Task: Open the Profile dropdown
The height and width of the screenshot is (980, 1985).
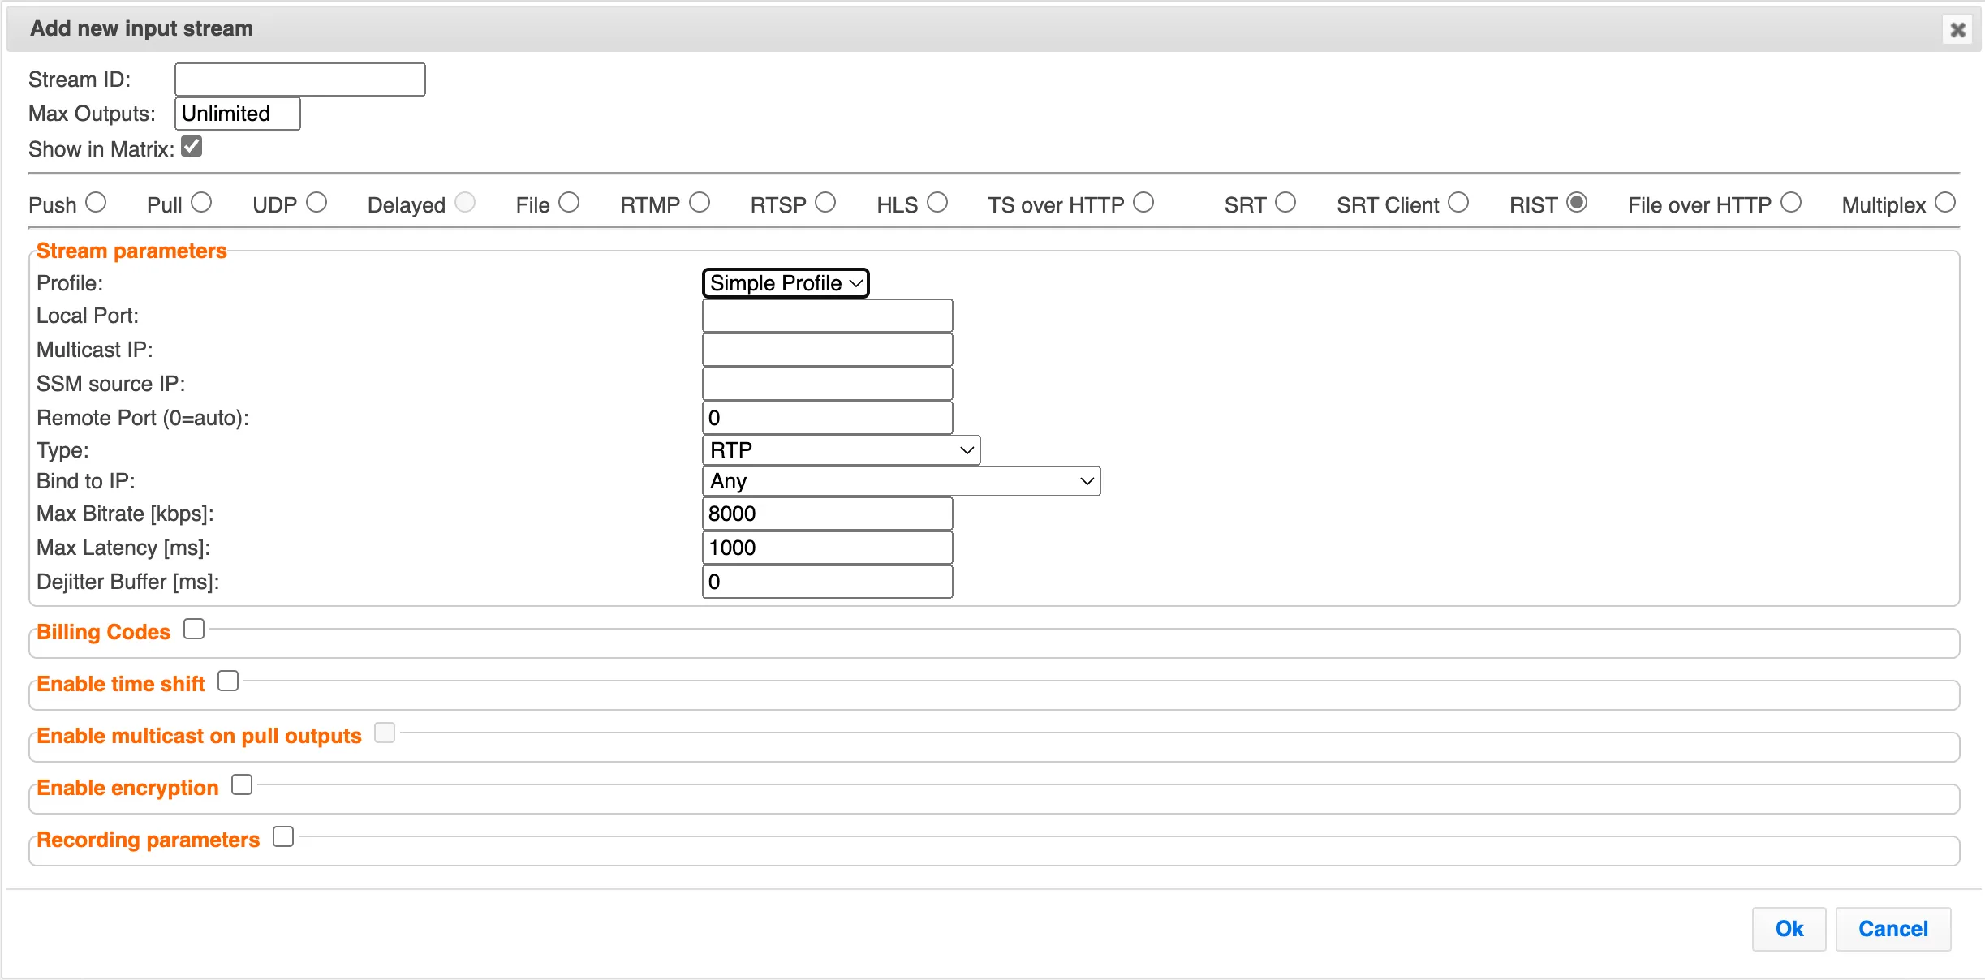Action: tap(786, 283)
